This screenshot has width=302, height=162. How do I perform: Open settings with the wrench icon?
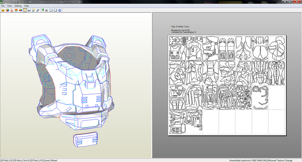pos(38,10)
